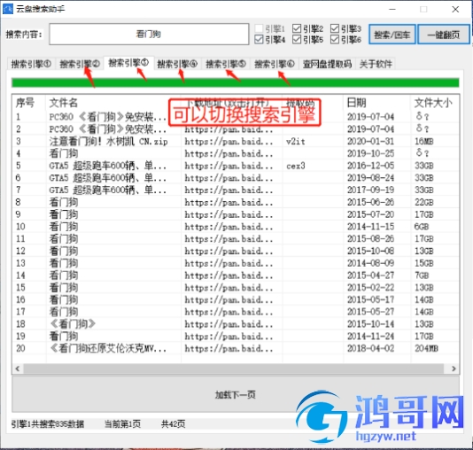This screenshot has width=473, height=450.
Task: Click the left scroll arrow of horizontal scrollbar
Action: (18, 369)
